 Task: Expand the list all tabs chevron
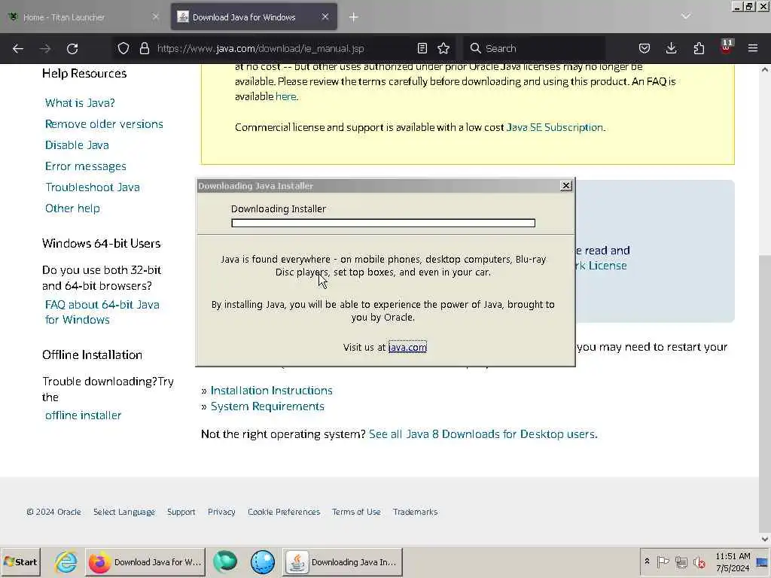click(x=686, y=17)
